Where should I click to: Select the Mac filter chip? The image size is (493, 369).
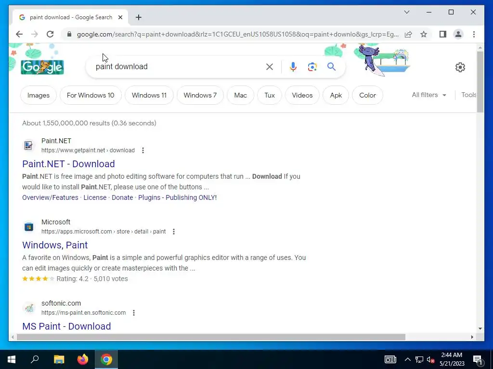click(x=241, y=95)
